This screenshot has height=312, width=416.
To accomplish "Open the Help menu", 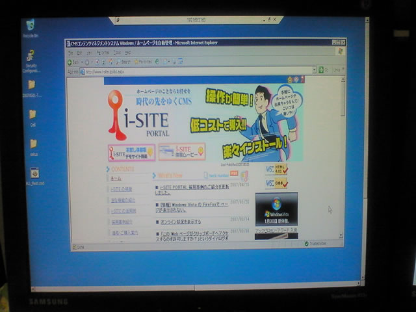I will [x=128, y=53].
